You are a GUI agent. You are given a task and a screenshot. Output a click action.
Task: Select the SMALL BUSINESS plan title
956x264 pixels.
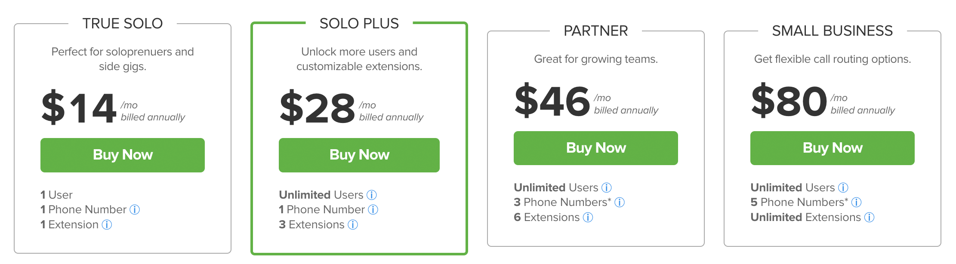tap(833, 31)
